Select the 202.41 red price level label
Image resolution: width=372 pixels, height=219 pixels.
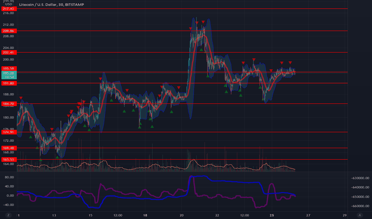point(9,52)
